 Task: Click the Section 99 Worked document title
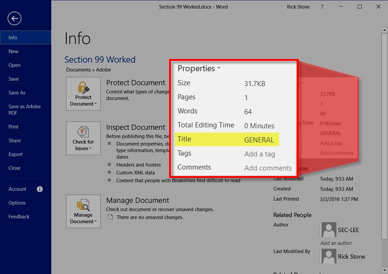100,59
